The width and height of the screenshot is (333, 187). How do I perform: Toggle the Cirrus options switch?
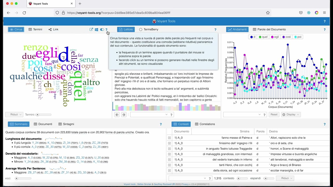click(102, 30)
